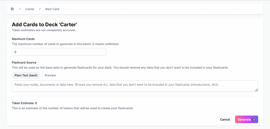The height and width of the screenshot is (129, 270).
Task: Click the chevron before New Card
Action: (x=40, y=9)
